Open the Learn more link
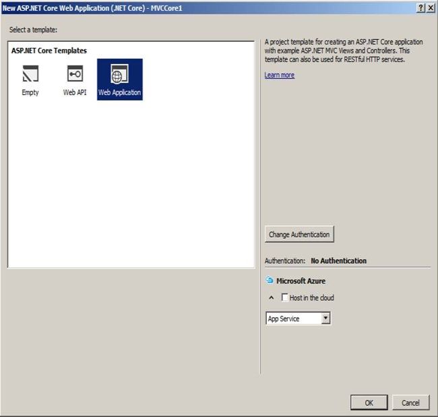This screenshot has width=438, height=417. click(x=280, y=75)
